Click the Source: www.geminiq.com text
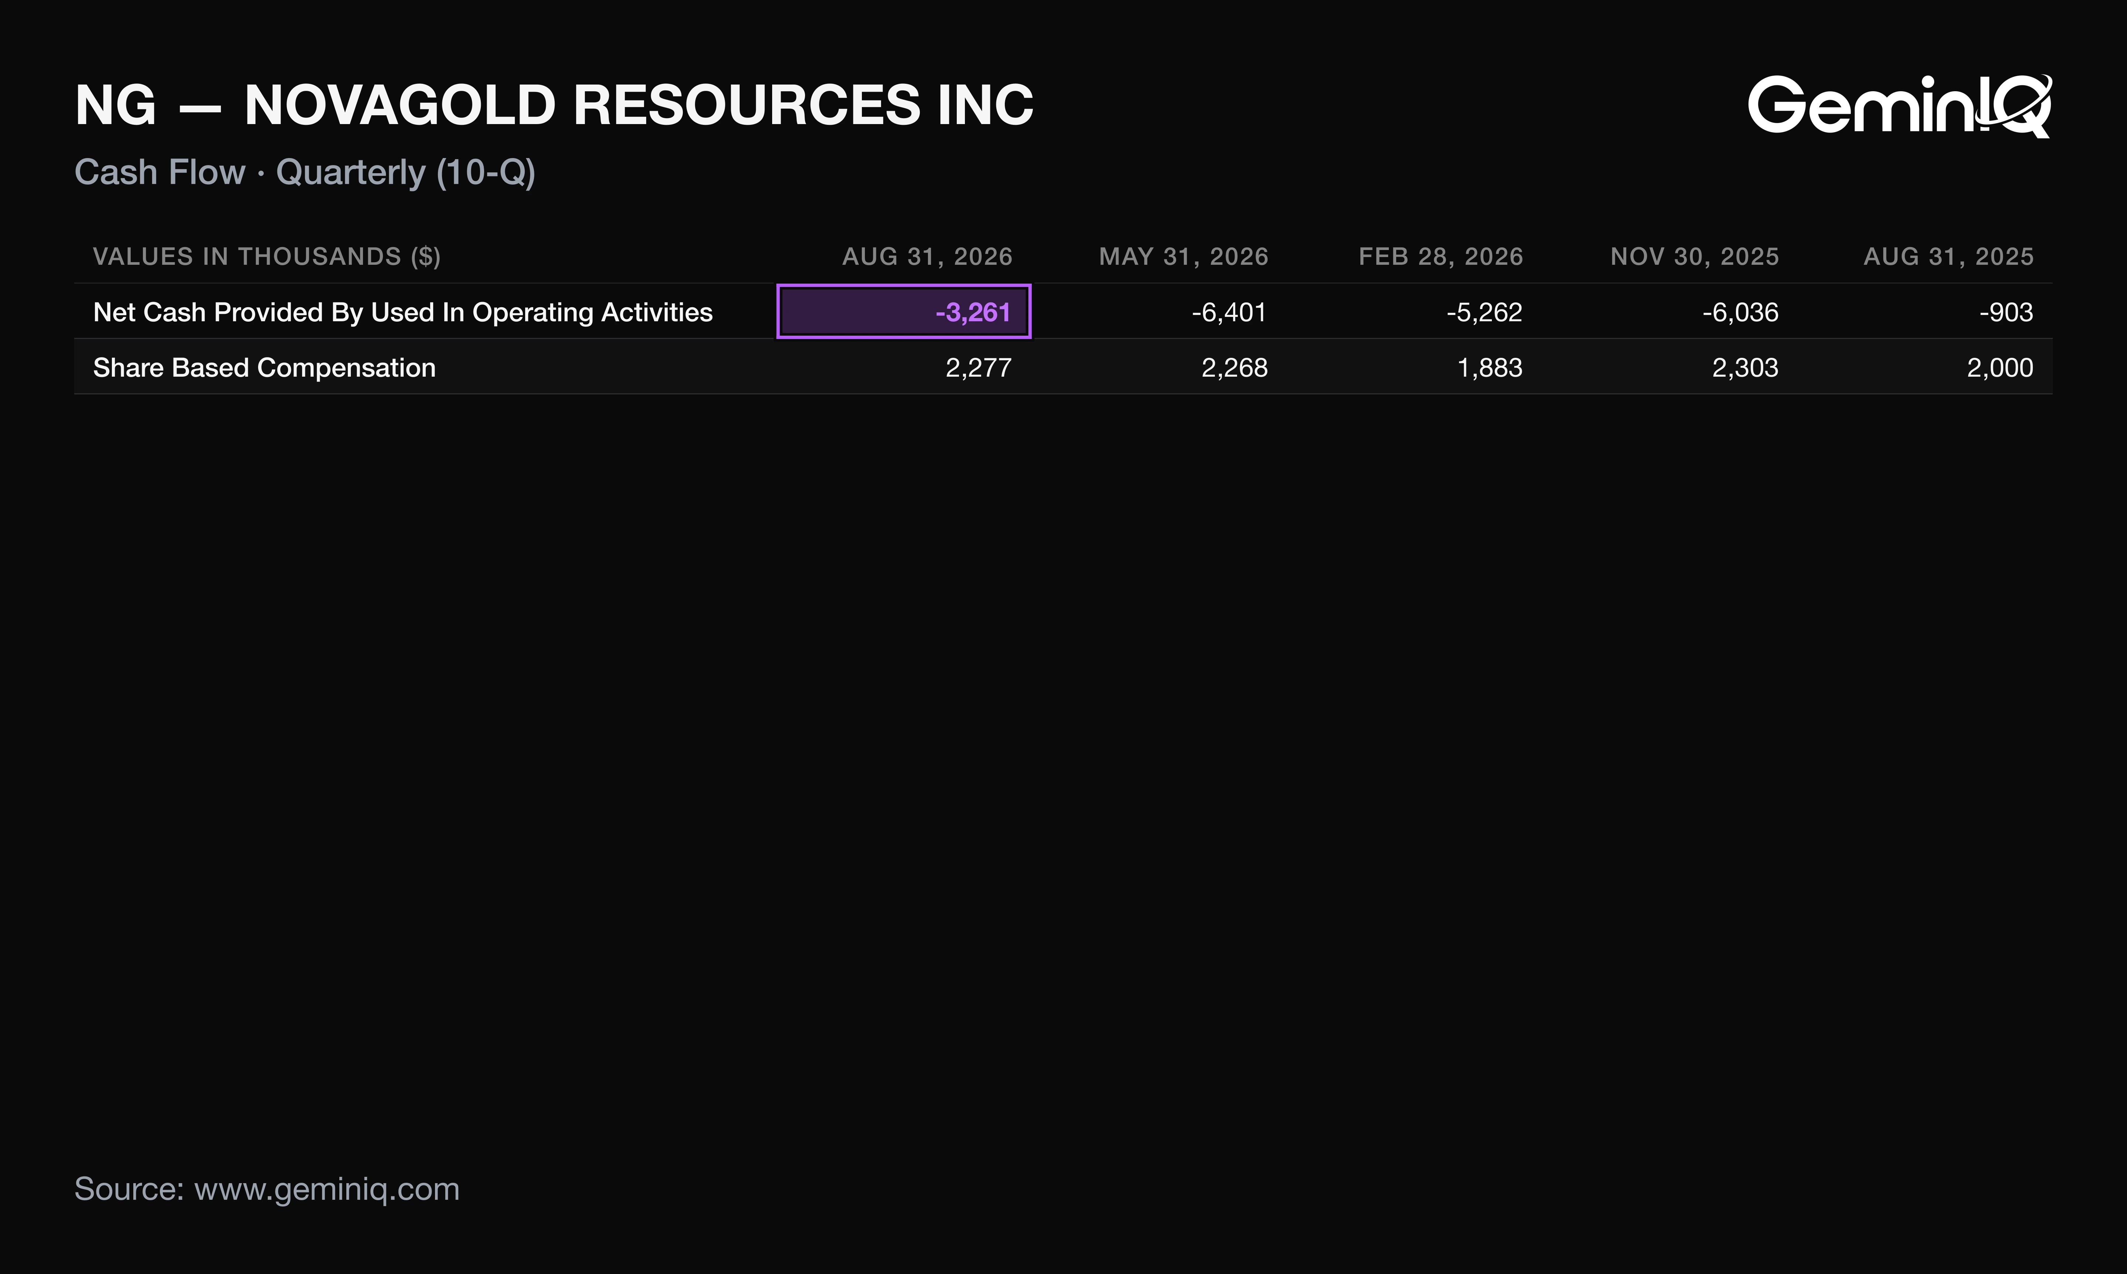Screen dimensions: 2127x1274 [267, 1190]
